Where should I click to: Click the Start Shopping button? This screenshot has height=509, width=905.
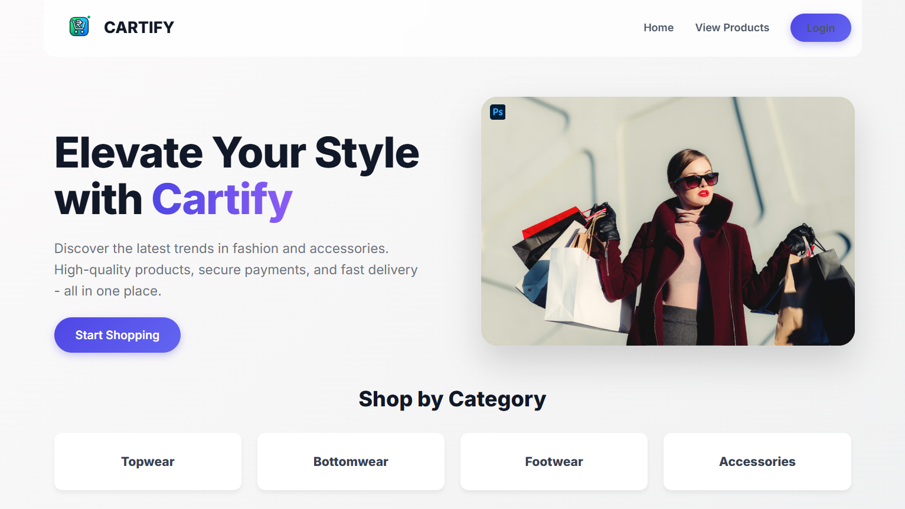click(117, 335)
